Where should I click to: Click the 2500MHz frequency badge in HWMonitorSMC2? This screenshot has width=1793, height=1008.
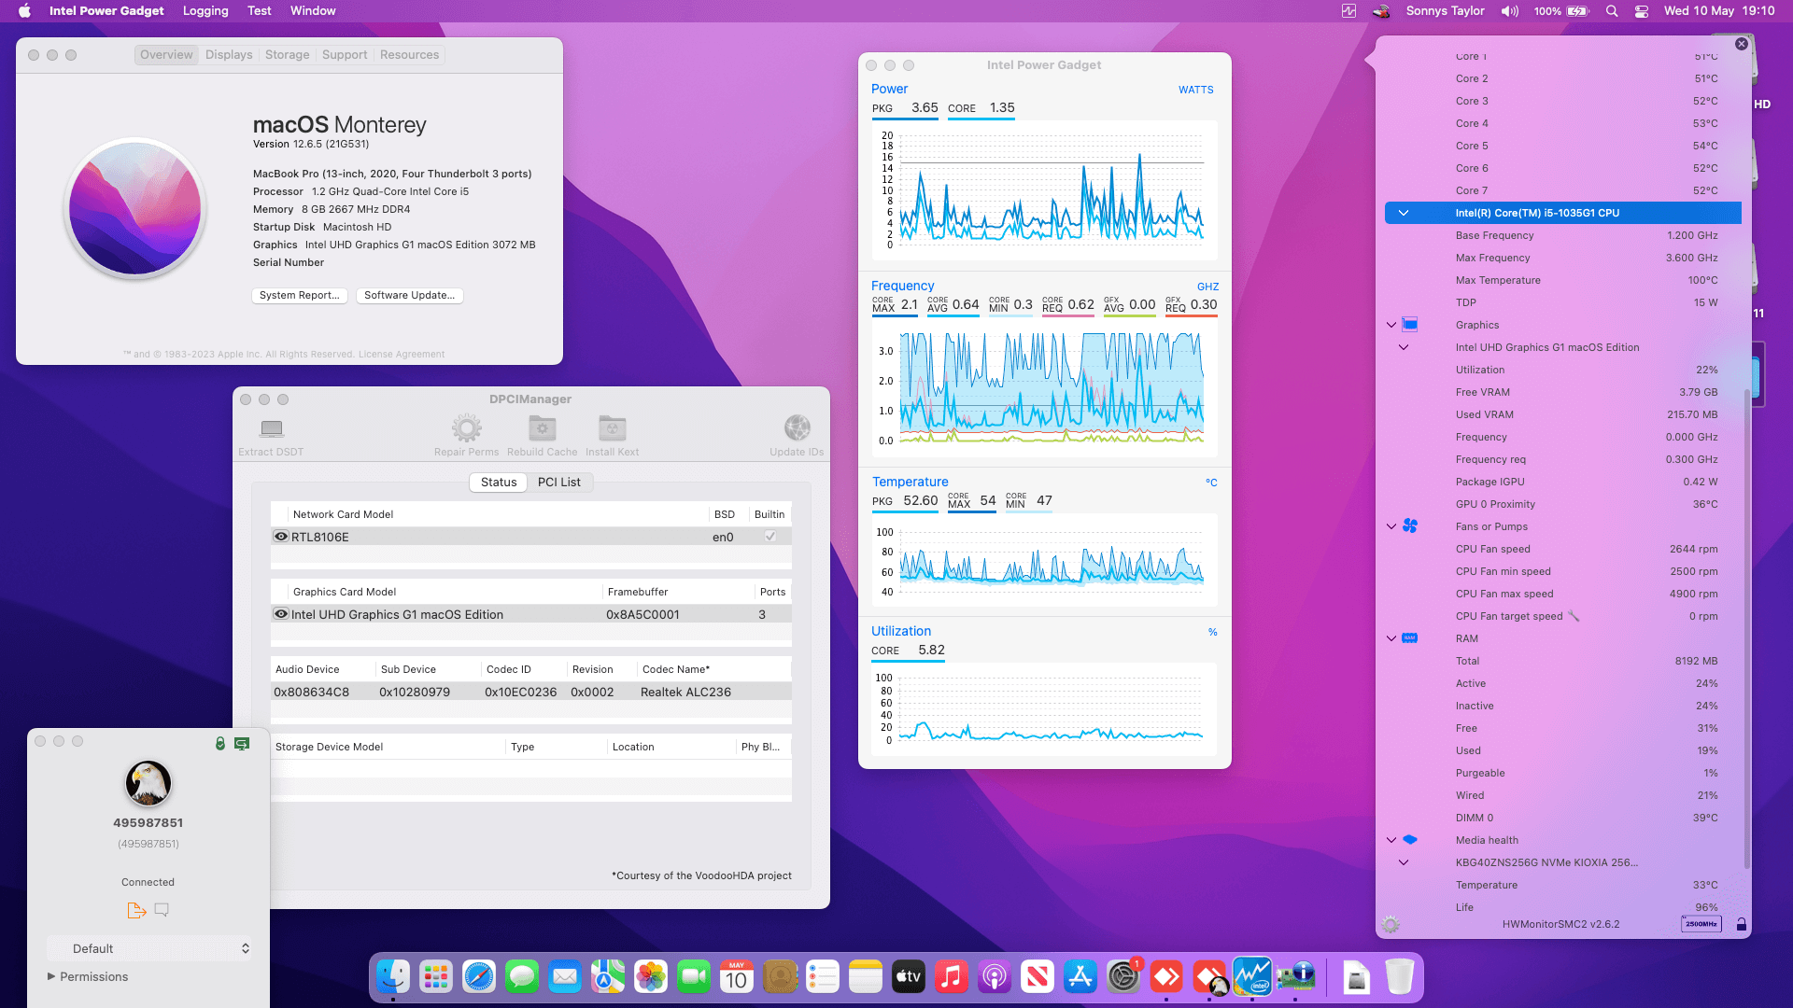[1701, 924]
